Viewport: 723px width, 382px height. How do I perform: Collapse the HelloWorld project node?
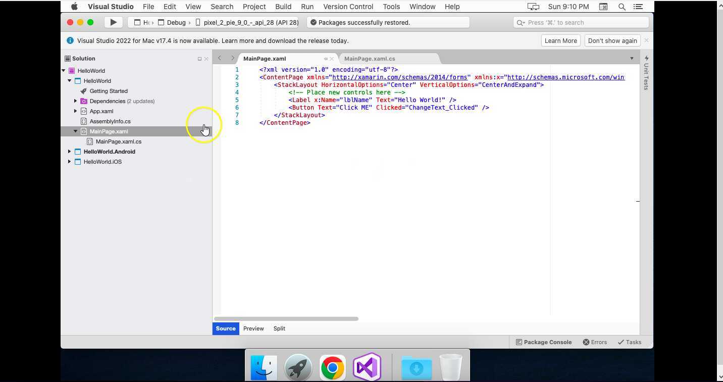tap(70, 81)
